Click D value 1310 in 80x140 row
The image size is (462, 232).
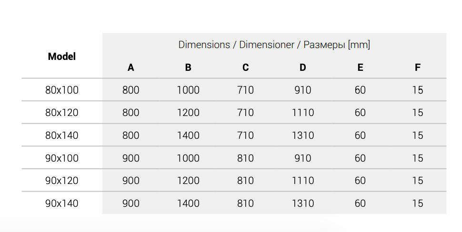[x=303, y=135]
